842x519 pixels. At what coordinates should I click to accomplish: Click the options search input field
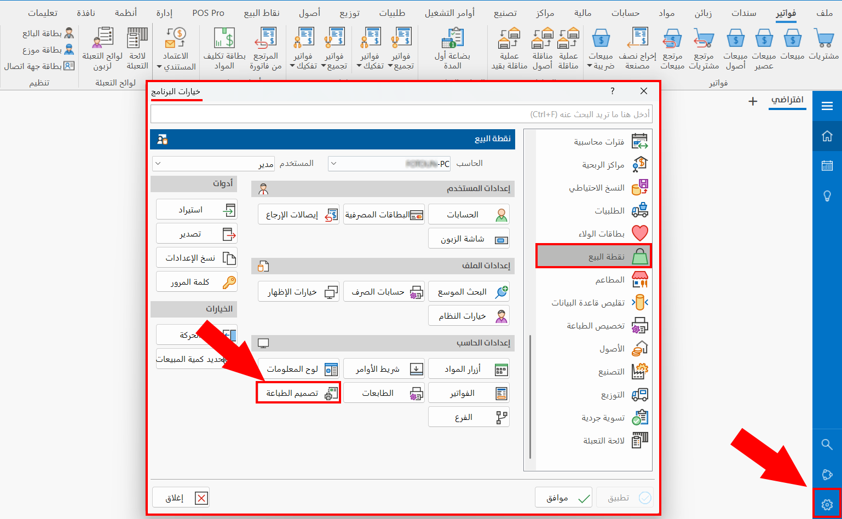click(401, 114)
